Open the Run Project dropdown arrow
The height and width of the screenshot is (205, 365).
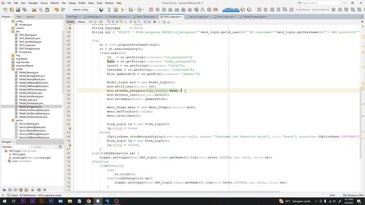[126, 10]
